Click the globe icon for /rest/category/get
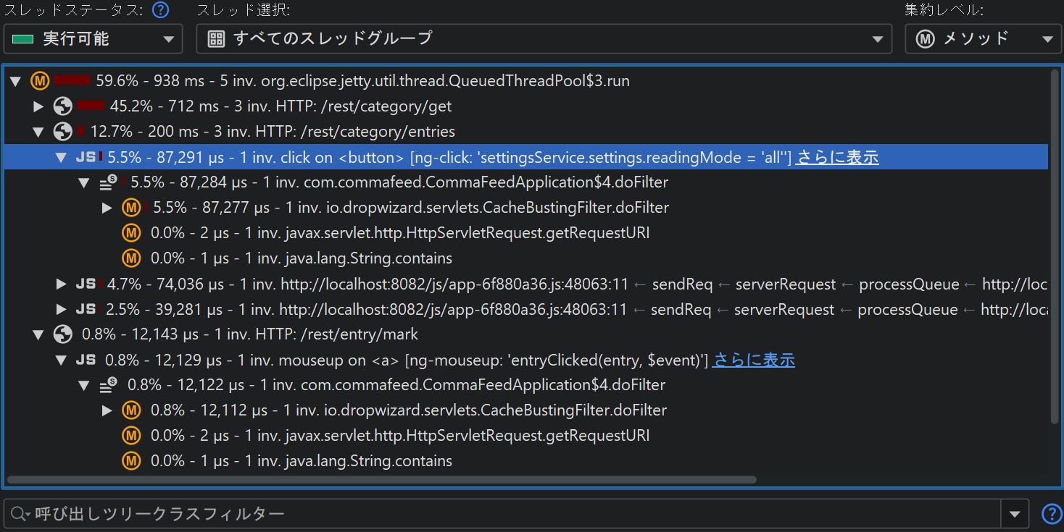1064x532 pixels. [63, 106]
